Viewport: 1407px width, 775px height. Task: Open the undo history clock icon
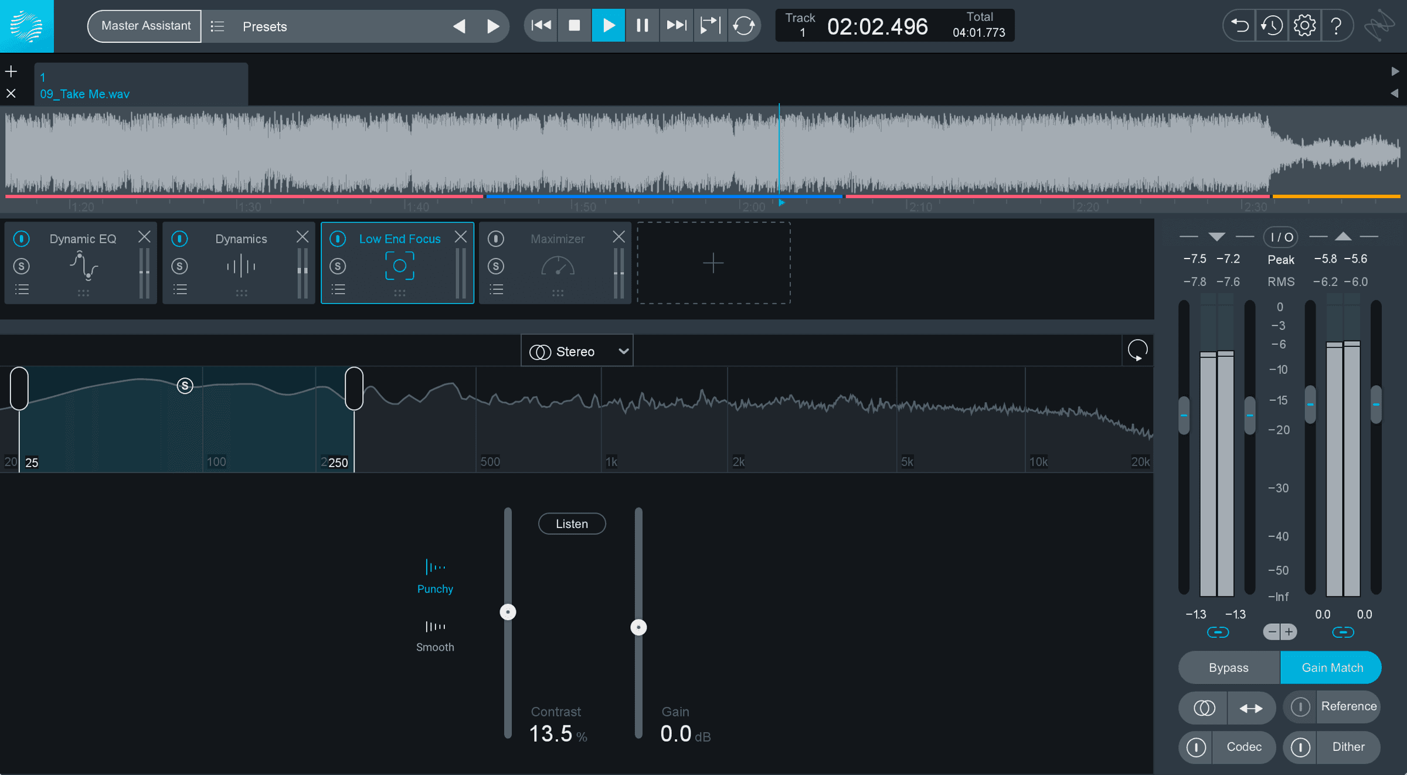pyautogui.click(x=1272, y=26)
